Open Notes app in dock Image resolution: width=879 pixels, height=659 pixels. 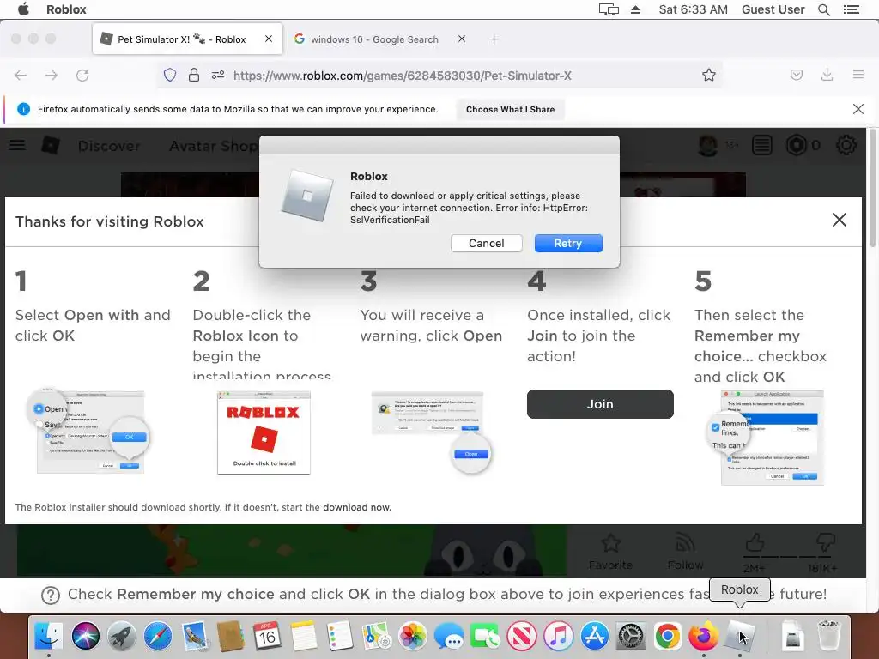pos(303,636)
